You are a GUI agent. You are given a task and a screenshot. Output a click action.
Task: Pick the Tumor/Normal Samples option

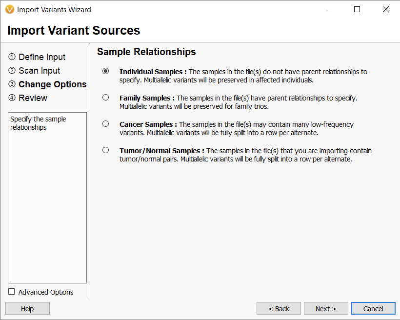point(106,150)
